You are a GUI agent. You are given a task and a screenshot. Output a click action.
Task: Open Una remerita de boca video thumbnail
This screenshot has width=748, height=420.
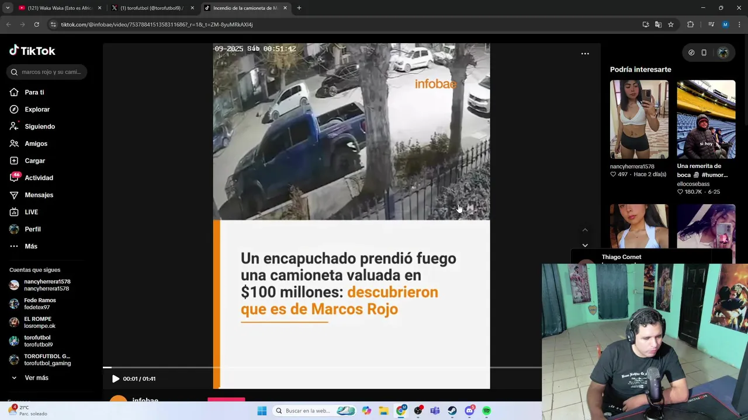706,120
